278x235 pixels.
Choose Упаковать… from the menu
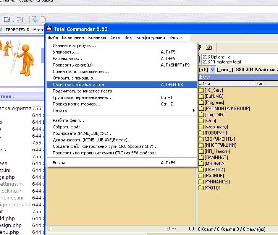[122, 52]
